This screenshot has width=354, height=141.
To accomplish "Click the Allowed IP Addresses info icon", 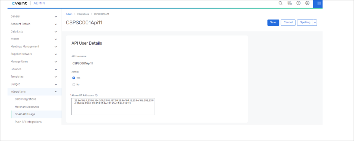I will [96, 95].
